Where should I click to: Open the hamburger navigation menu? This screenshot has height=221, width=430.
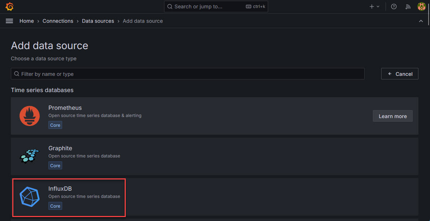9,21
